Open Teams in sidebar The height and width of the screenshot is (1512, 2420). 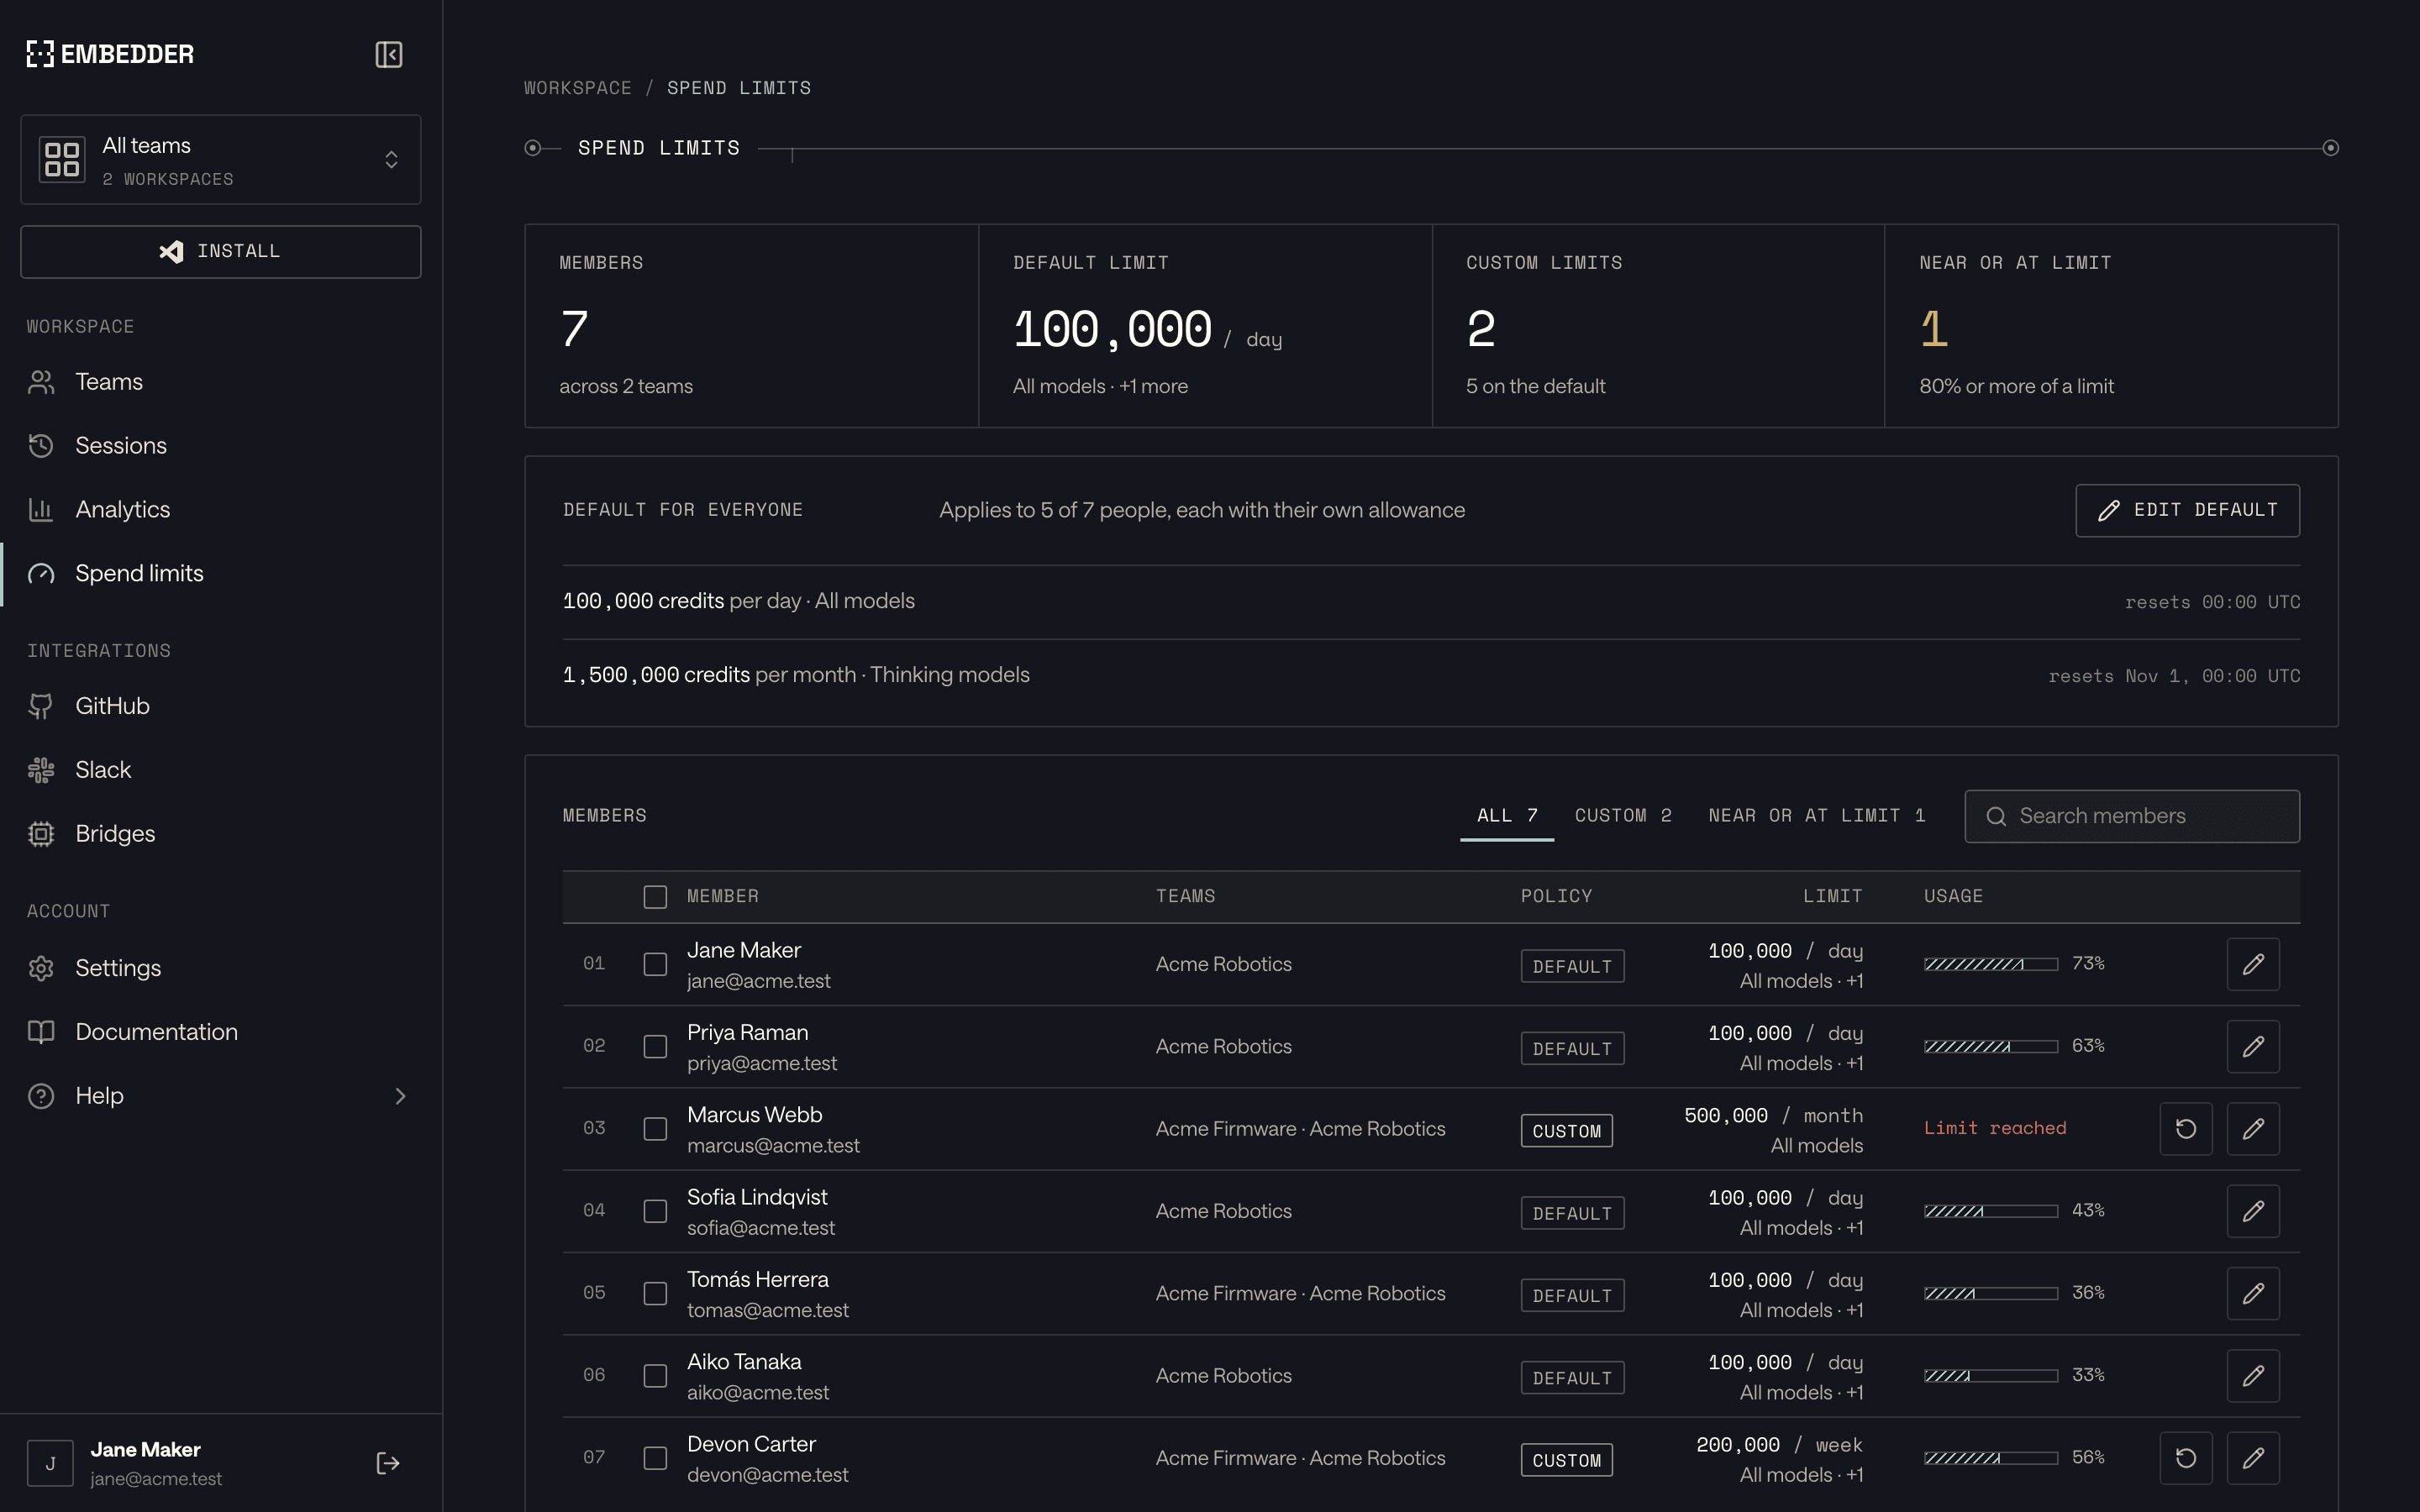pos(221,382)
